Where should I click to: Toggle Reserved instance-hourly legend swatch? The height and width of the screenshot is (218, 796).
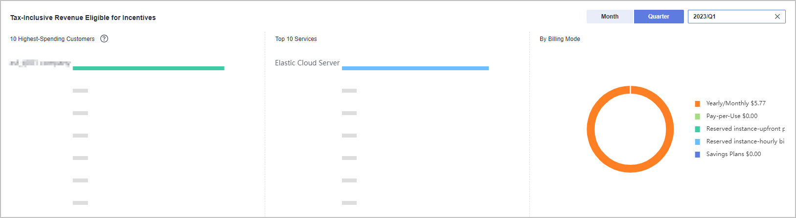pyautogui.click(x=698, y=142)
